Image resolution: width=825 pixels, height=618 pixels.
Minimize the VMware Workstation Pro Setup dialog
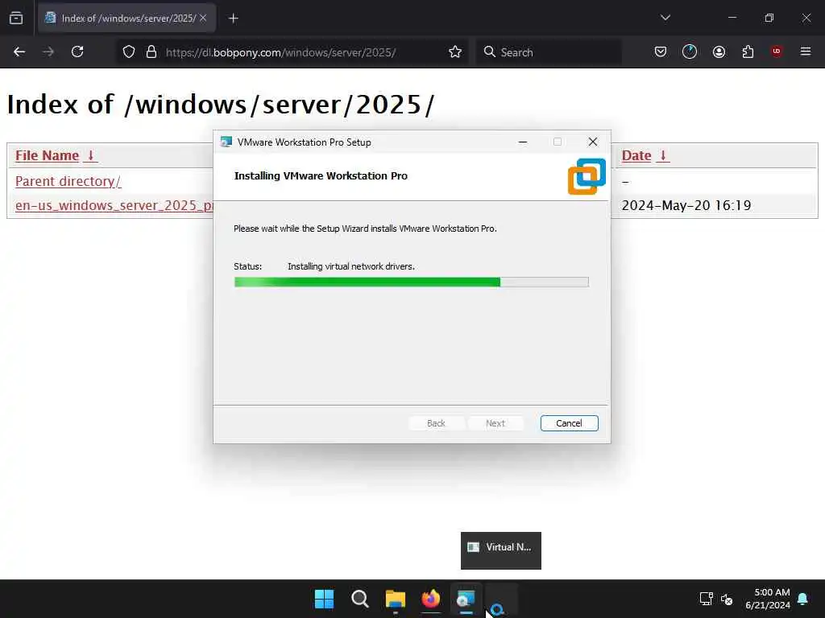tap(522, 142)
